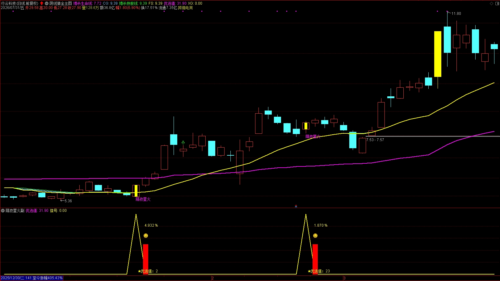Open the 阴线猎金主图 indicator dropdown
500x281 pixels.
coord(47,3)
